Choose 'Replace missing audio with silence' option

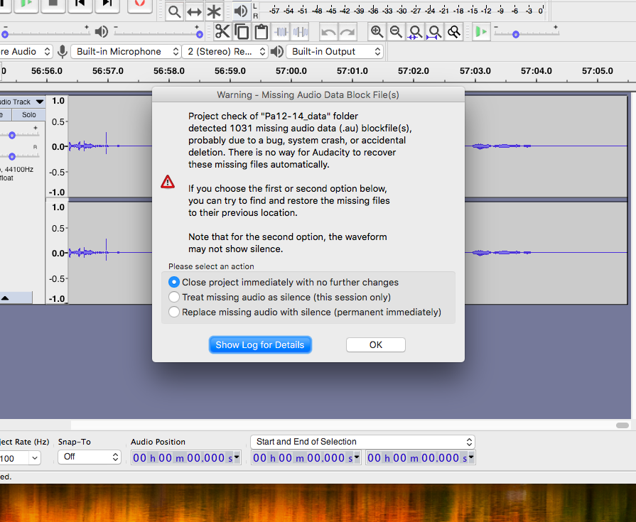[174, 312]
